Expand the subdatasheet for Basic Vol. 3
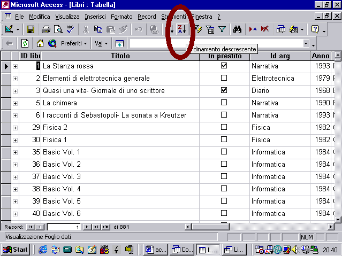The image size is (342, 256). [15, 177]
